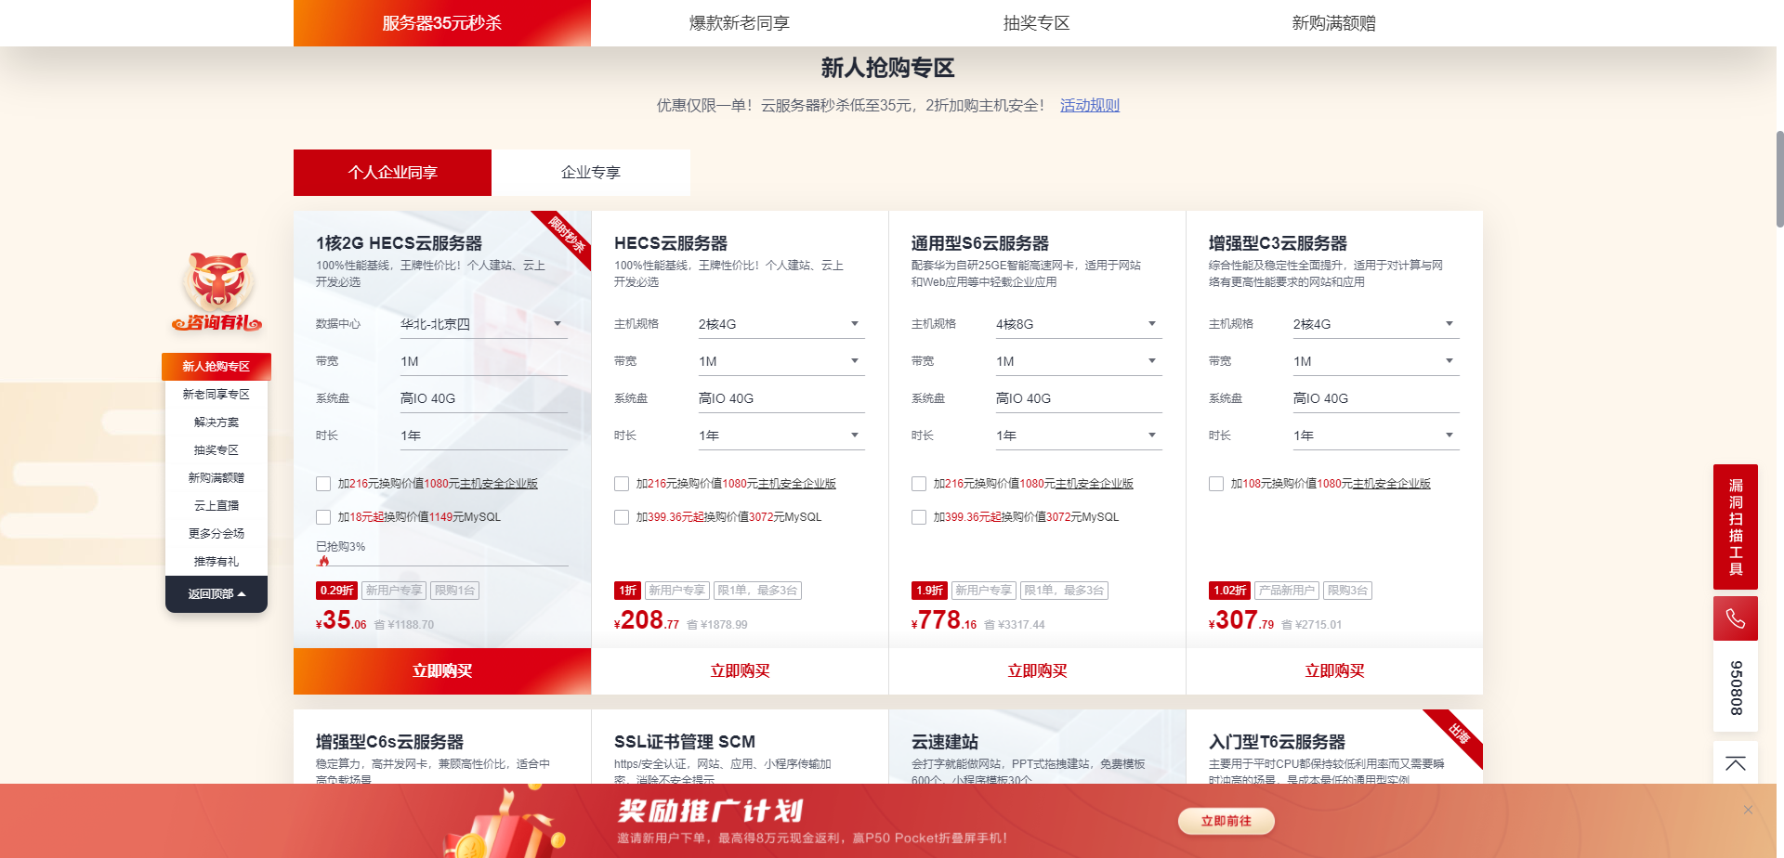Go to 新老同享专区 in side nav

point(216,395)
